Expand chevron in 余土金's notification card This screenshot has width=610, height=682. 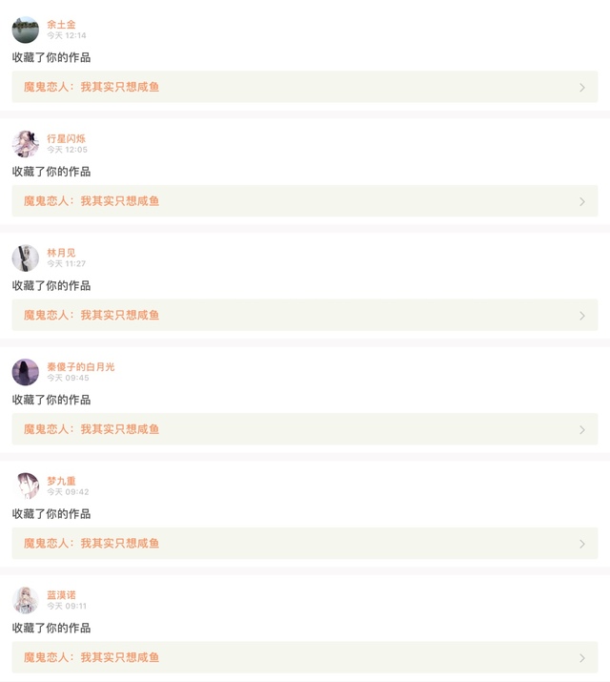click(582, 88)
